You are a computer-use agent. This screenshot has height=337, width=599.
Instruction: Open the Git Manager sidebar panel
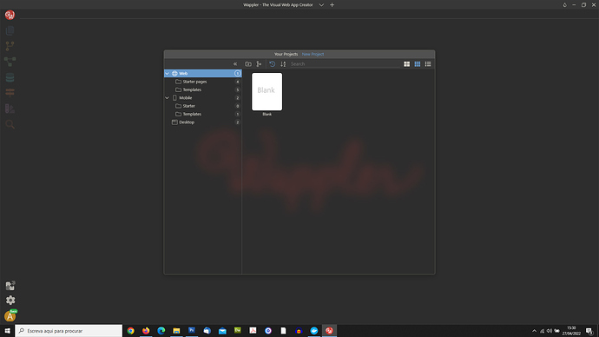[x=10, y=46]
